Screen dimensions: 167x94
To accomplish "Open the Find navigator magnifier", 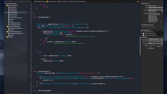I will [x=13, y=2].
